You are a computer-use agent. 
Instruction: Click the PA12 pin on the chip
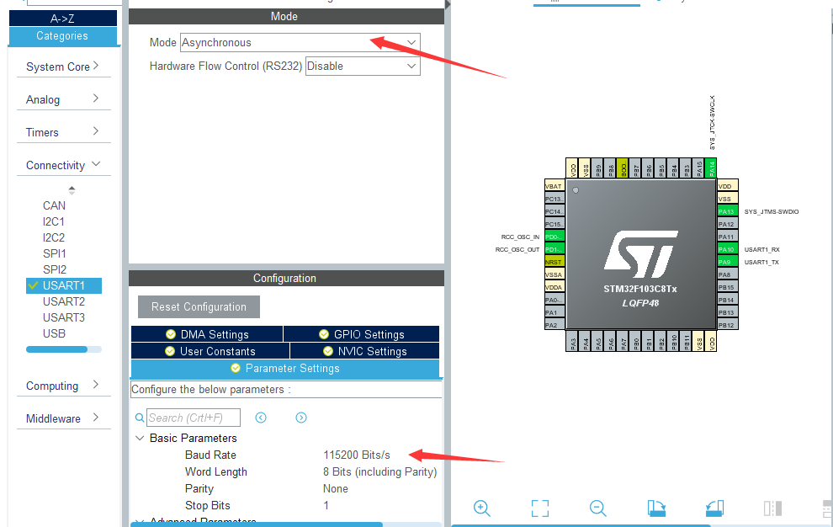point(727,224)
